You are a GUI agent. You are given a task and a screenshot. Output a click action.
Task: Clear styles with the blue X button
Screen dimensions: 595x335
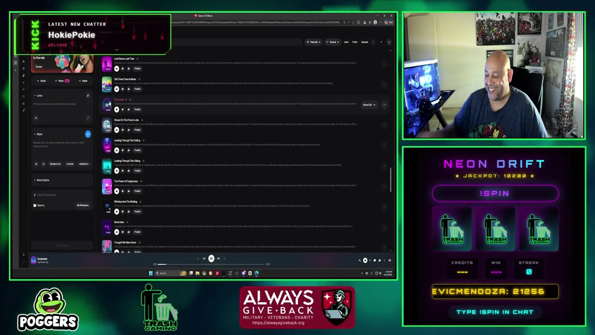[88, 134]
